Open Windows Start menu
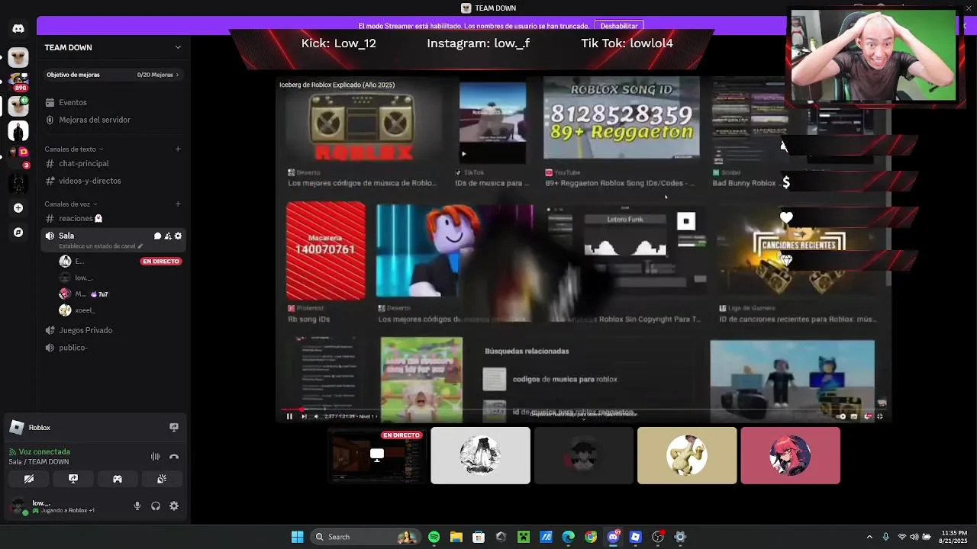This screenshot has width=977, height=549. [x=297, y=537]
